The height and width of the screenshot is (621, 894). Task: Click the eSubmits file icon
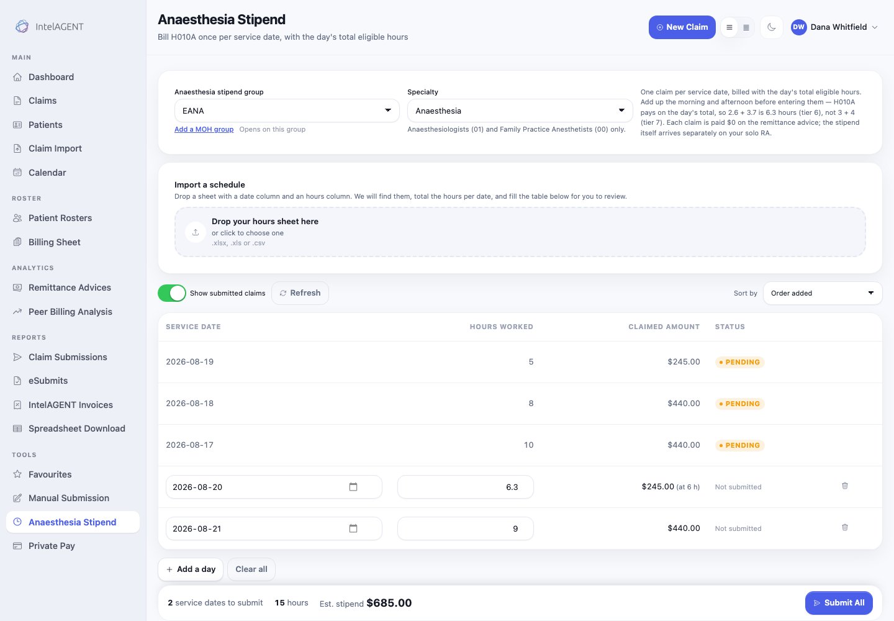[x=17, y=381]
